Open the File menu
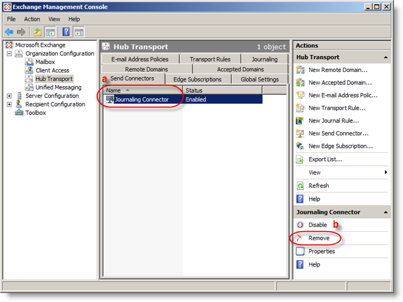403x302 pixels. tap(11, 19)
